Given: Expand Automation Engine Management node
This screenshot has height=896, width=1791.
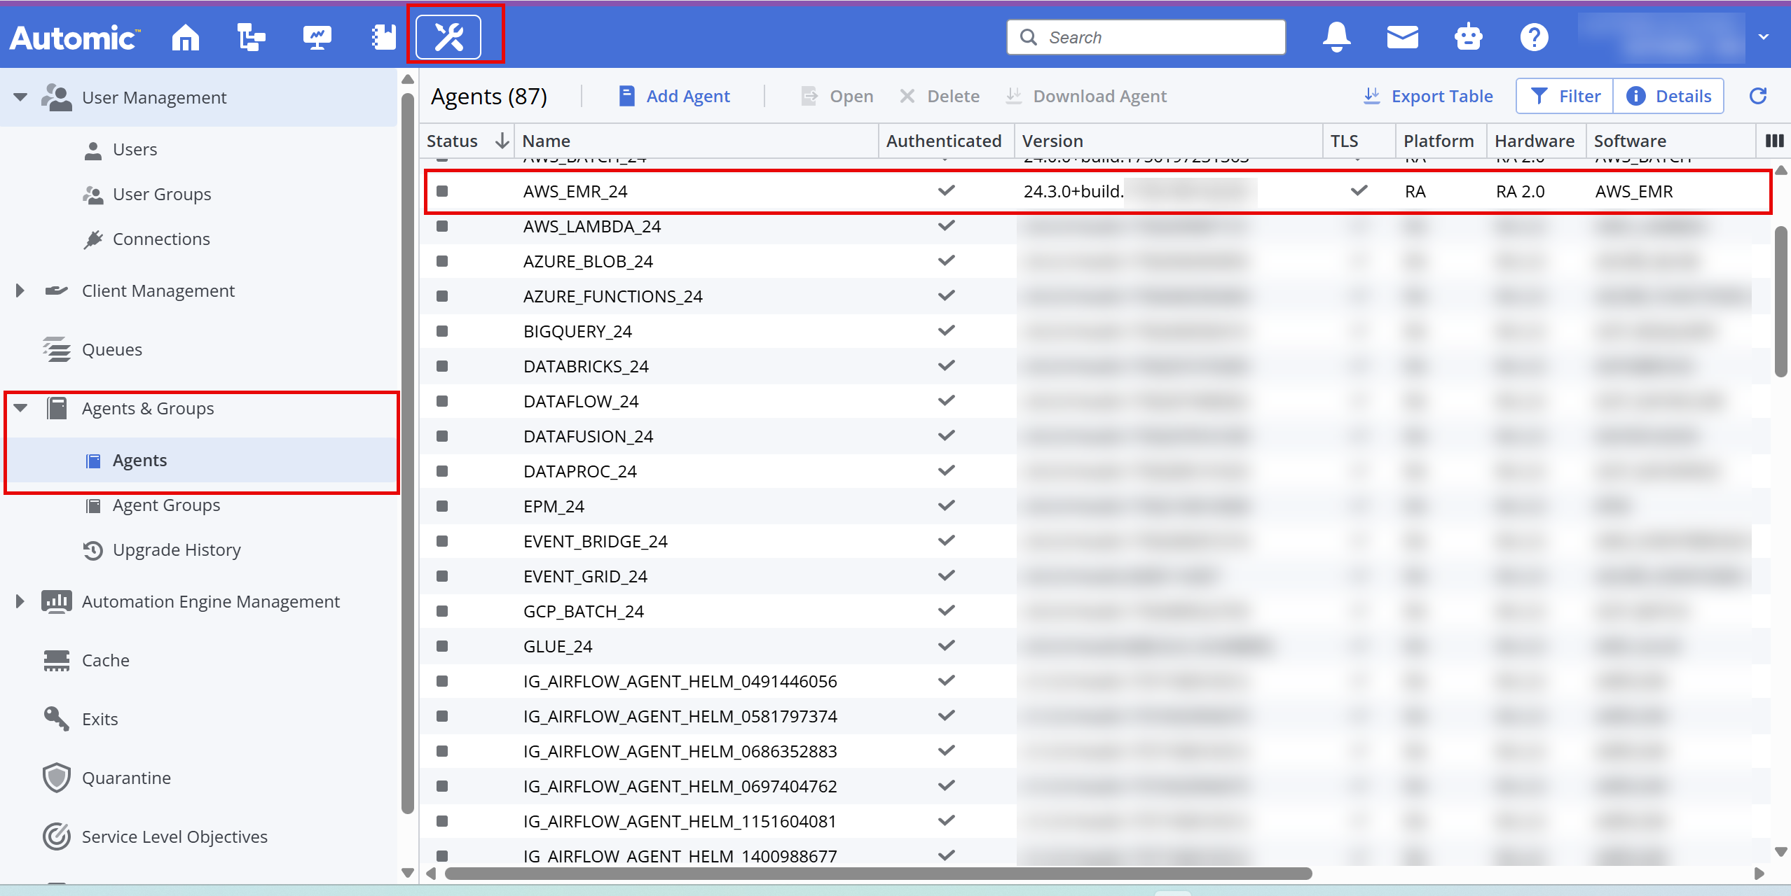Looking at the screenshot, I should coord(20,601).
